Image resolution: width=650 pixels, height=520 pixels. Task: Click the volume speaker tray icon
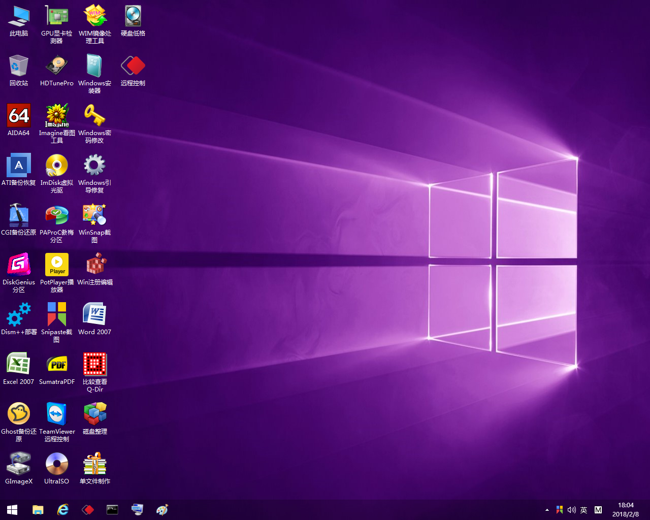(x=572, y=510)
